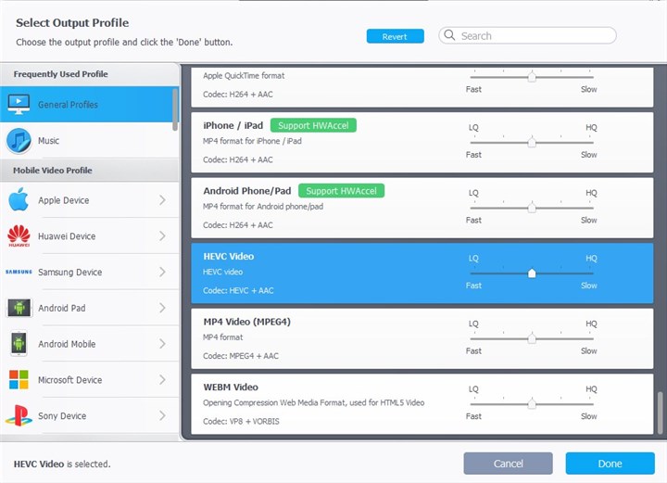This screenshot has height=483, width=667.
Task: Expand the Android Pad chevron
Action: [162, 308]
